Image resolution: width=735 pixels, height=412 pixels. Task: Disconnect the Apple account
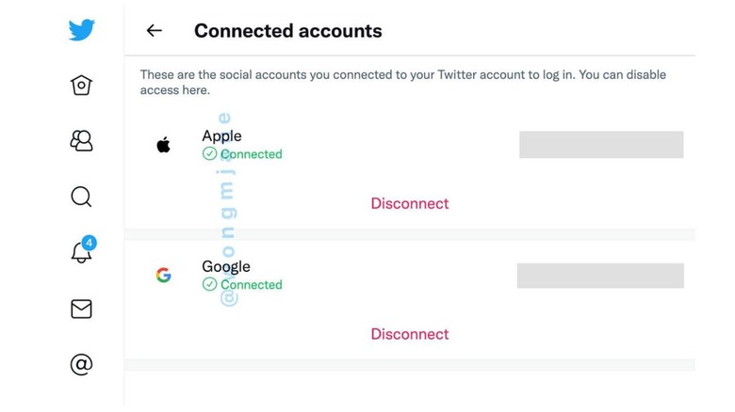[410, 204]
